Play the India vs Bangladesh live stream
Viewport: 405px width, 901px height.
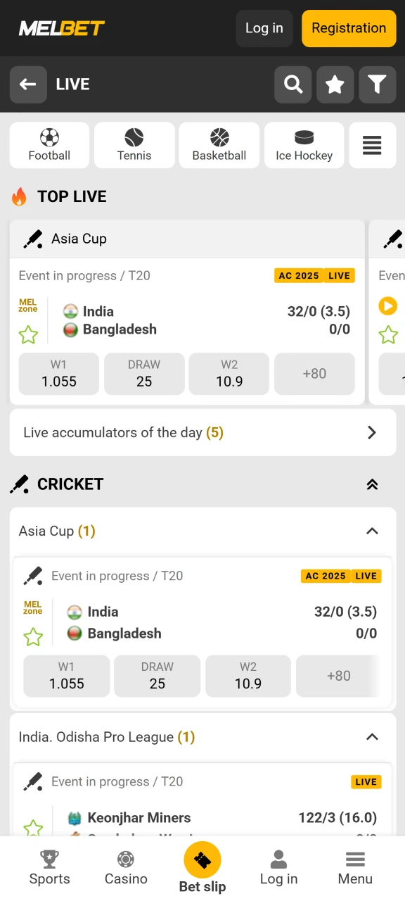(387, 305)
